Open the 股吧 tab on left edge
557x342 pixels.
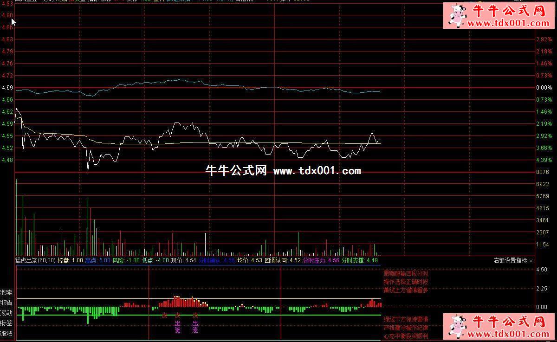point(6,333)
